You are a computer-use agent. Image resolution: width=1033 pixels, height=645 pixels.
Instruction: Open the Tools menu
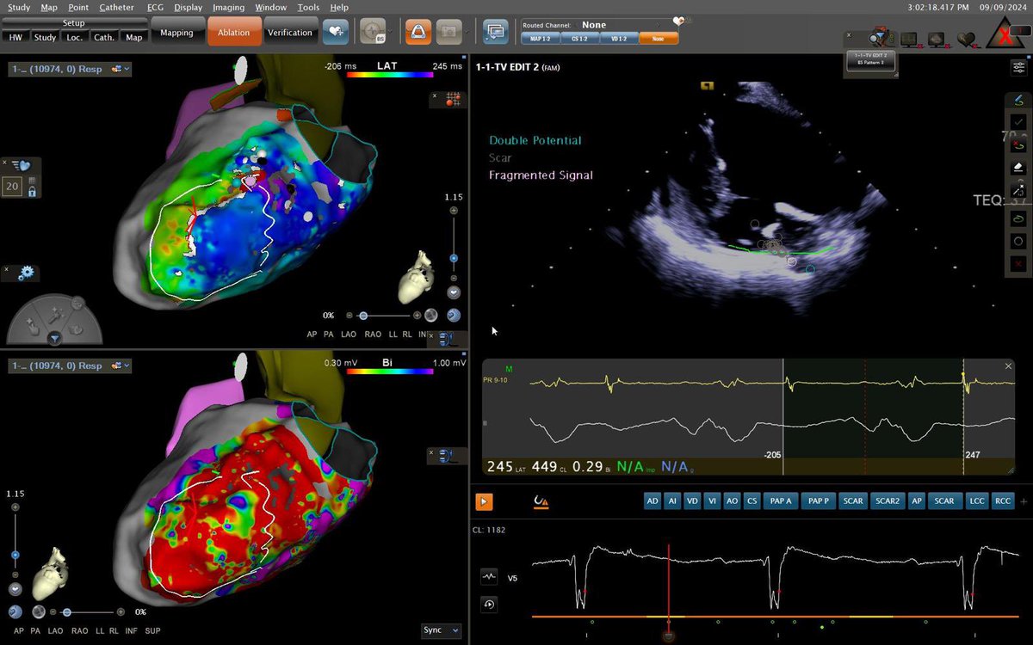[x=308, y=7]
